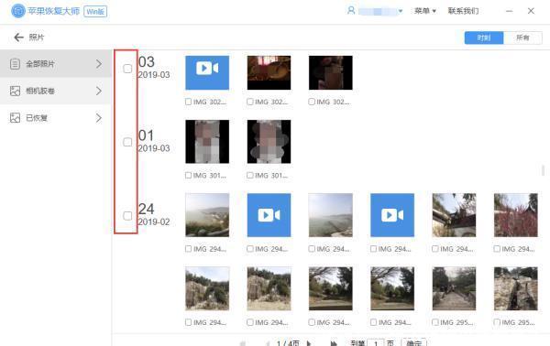
Task: Go back with the arrow beside 照片
Action: (18, 38)
